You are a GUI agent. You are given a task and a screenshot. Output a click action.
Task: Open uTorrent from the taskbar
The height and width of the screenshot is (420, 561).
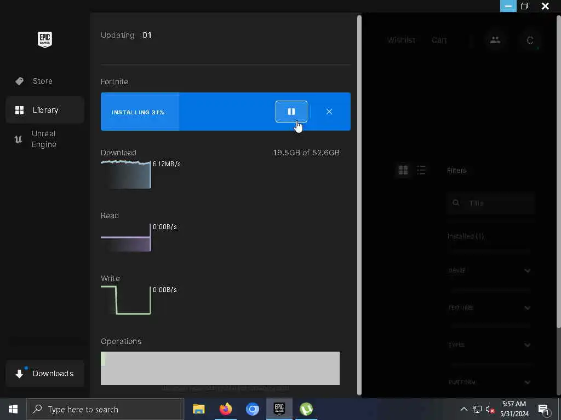306,409
